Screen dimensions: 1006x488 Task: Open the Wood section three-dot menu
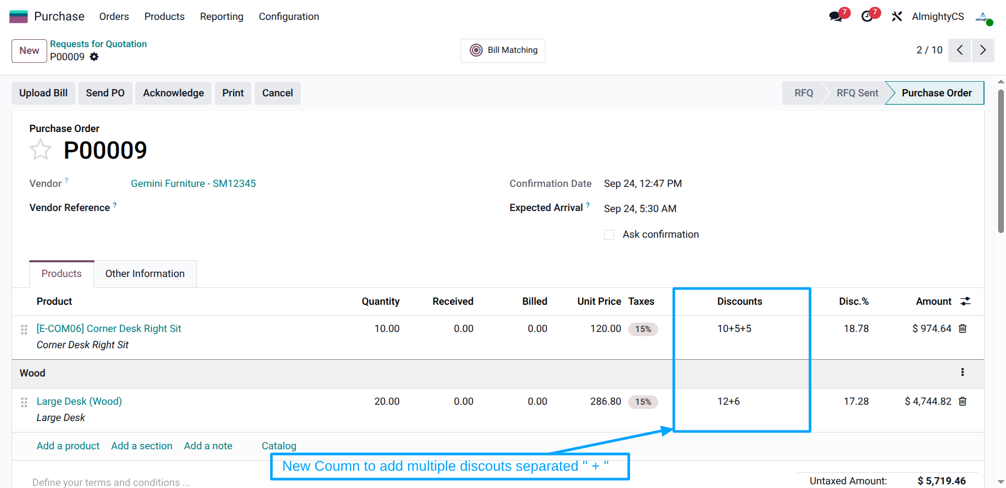point(962,372)
